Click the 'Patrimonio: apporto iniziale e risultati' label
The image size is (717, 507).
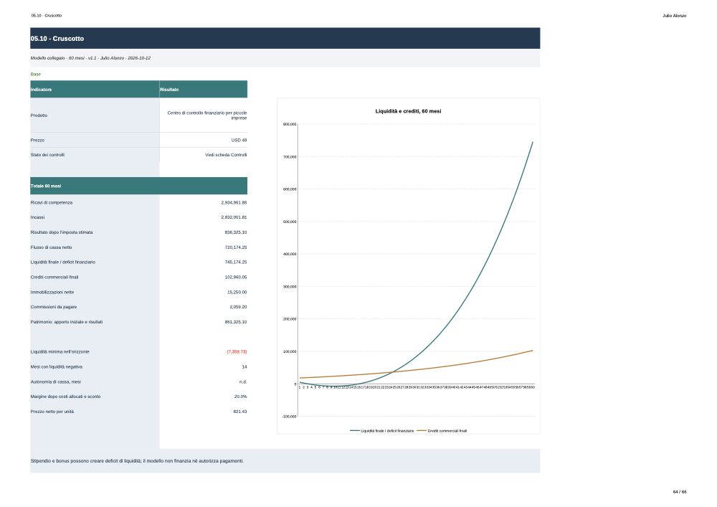(x=67, y=322)
